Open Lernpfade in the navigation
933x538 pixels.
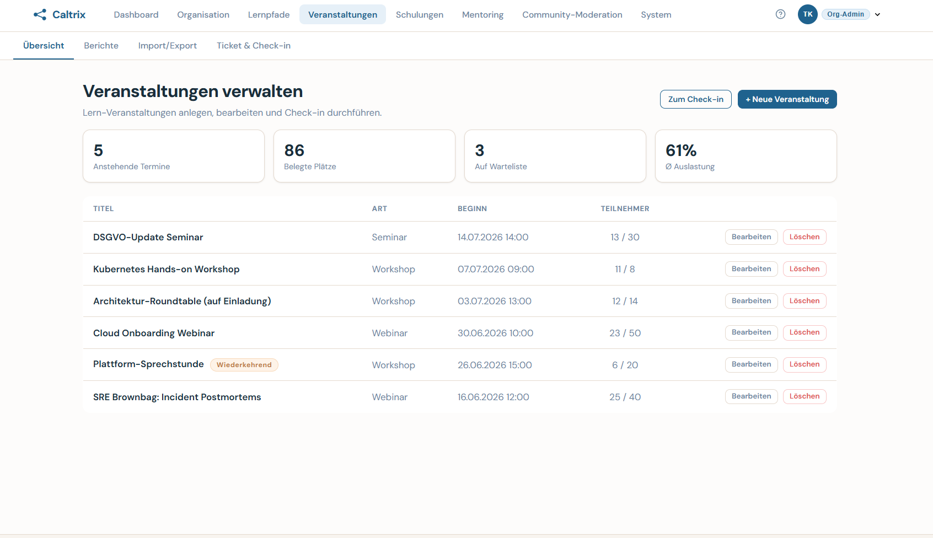[269, 15]
